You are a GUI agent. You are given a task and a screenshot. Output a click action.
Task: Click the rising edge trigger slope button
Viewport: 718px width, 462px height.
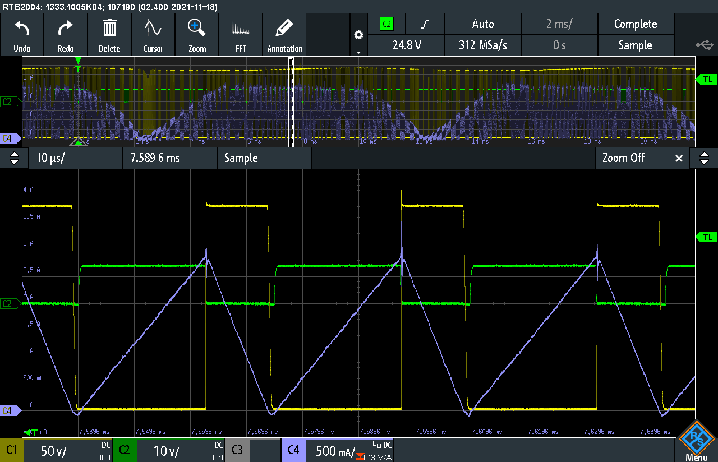(425, 24)
